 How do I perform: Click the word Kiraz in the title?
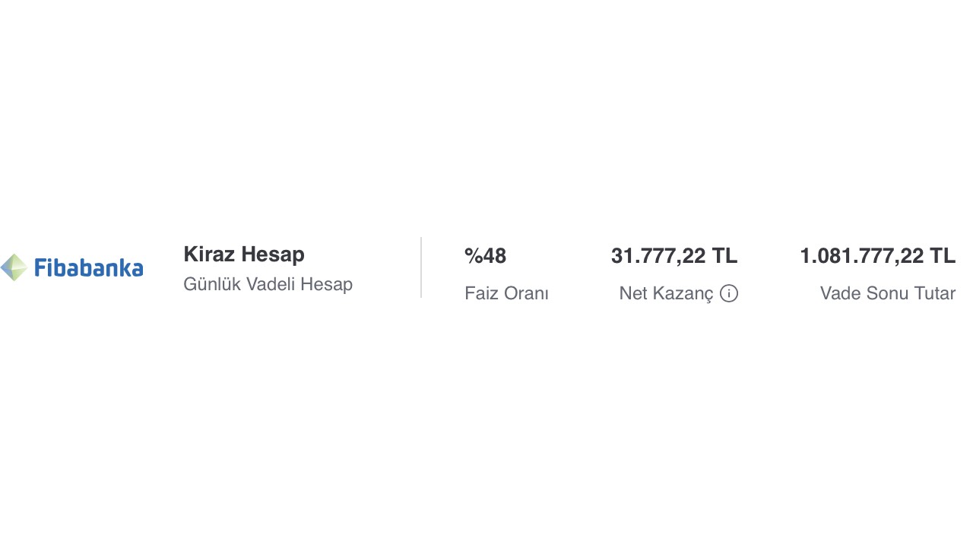click(x=209, y=255)
